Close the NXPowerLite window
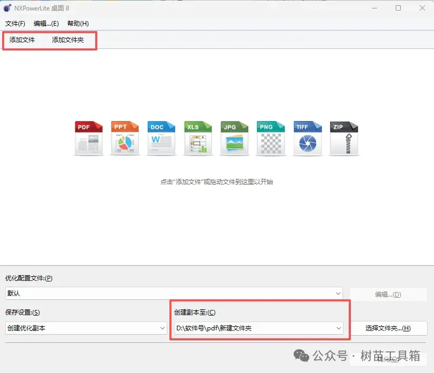434x373 pixels. click(x=422, y=8)
